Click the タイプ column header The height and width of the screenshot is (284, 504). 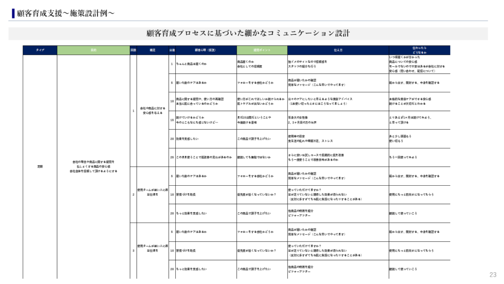tap(40, 50)
